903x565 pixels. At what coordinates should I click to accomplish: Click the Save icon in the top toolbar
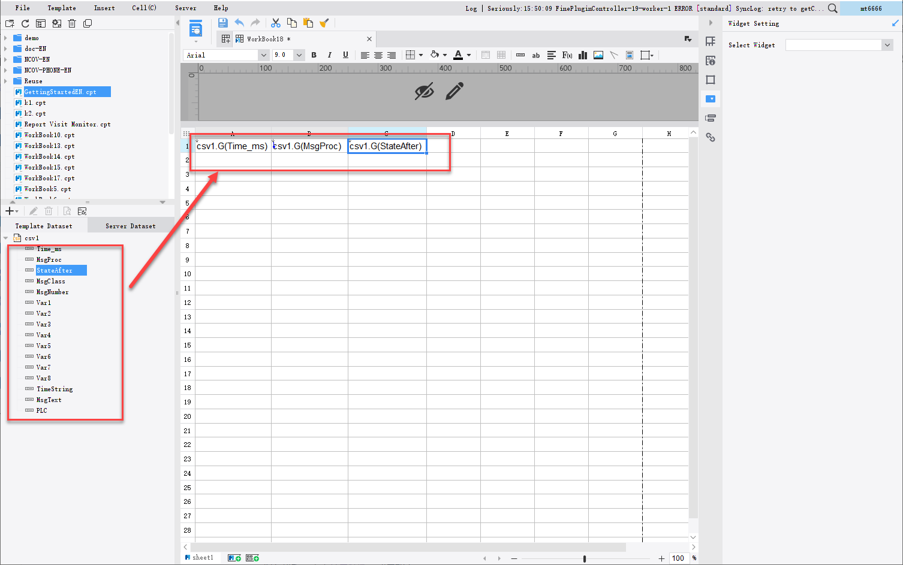click(222, 23)
